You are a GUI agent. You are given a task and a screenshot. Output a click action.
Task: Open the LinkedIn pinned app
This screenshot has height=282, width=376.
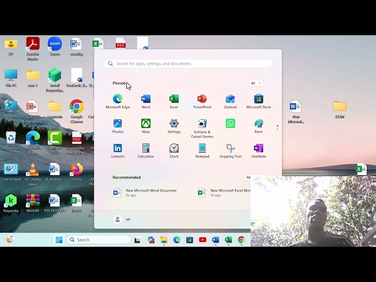coord(117,151)
